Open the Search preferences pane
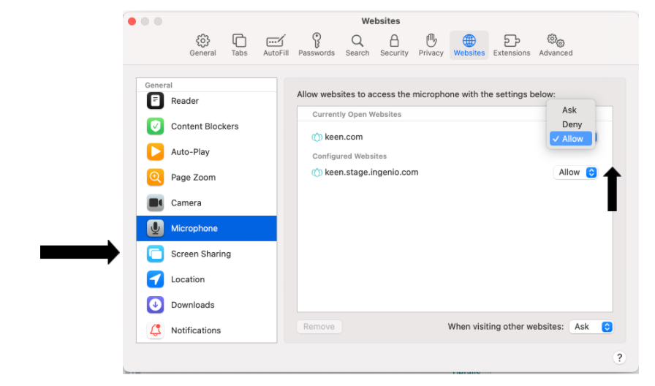This screenshot has height=386, width=655. 357,45
